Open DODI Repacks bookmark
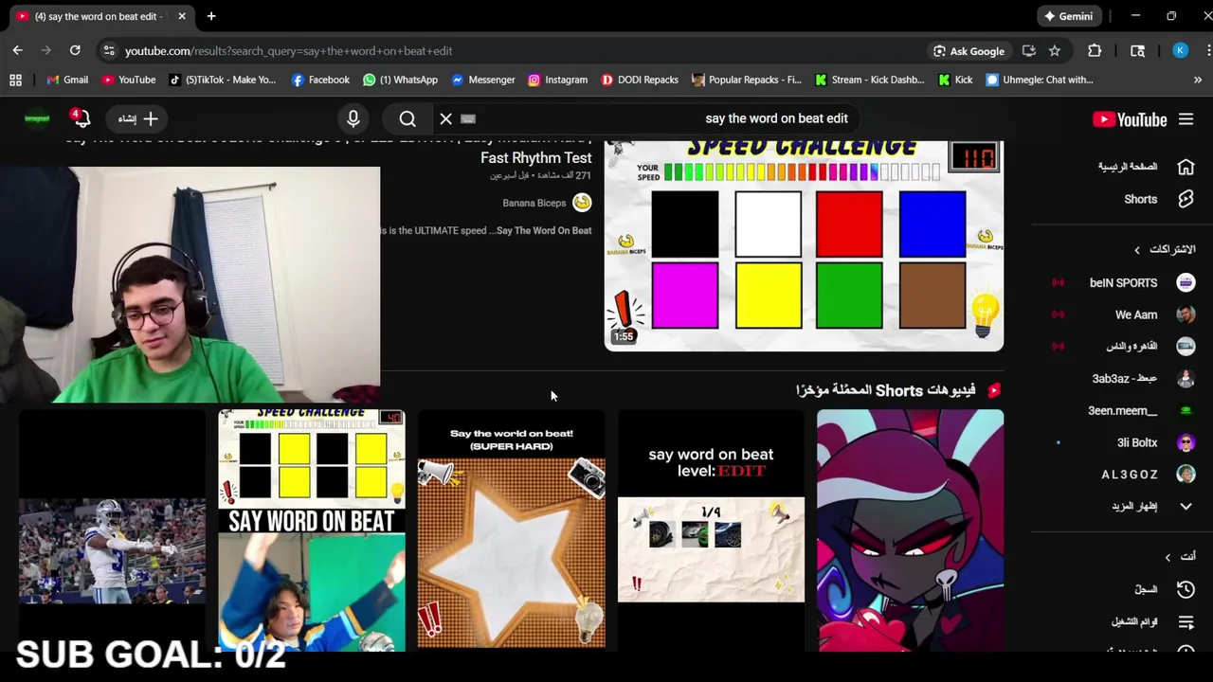The width and height of the screenshot is (1213, 682). coord(640,80)
